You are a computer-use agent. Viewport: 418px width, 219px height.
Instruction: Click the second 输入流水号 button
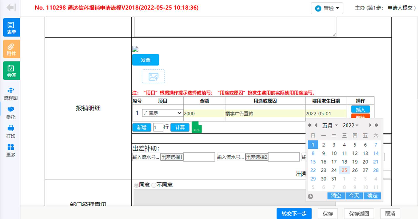[231, 157]
